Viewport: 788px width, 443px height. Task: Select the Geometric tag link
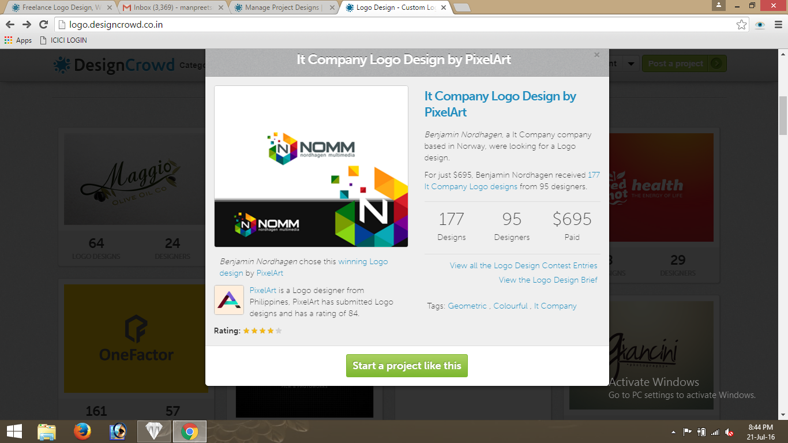click(x=467, y=306)
